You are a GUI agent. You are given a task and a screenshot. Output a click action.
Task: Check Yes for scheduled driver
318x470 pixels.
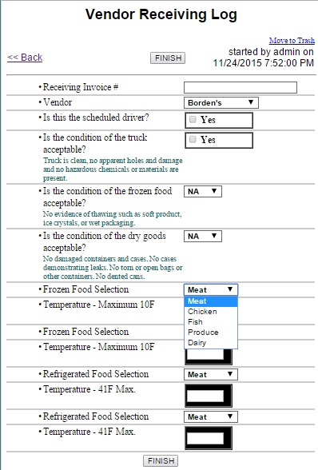pyautogui.click(x=193, y=119)
